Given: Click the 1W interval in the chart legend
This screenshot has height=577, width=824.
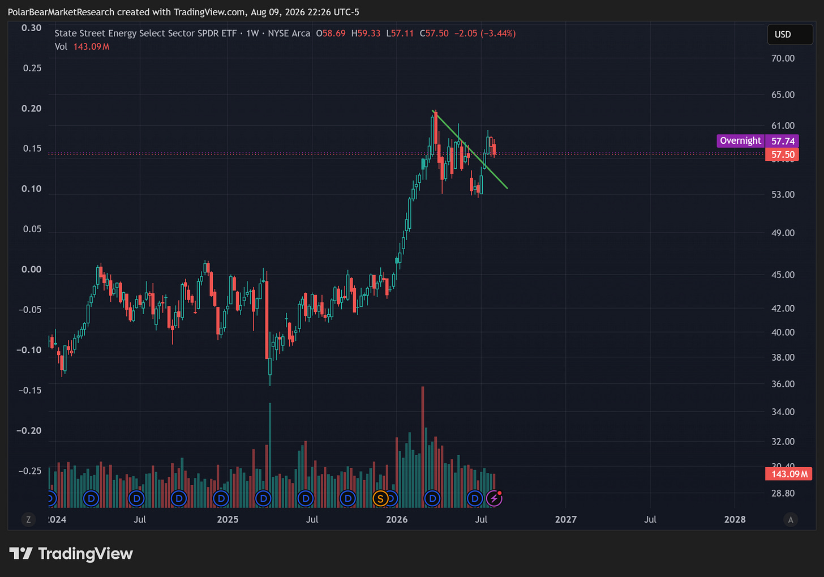Looking at the screenshot, I should (x=252, y=33).
